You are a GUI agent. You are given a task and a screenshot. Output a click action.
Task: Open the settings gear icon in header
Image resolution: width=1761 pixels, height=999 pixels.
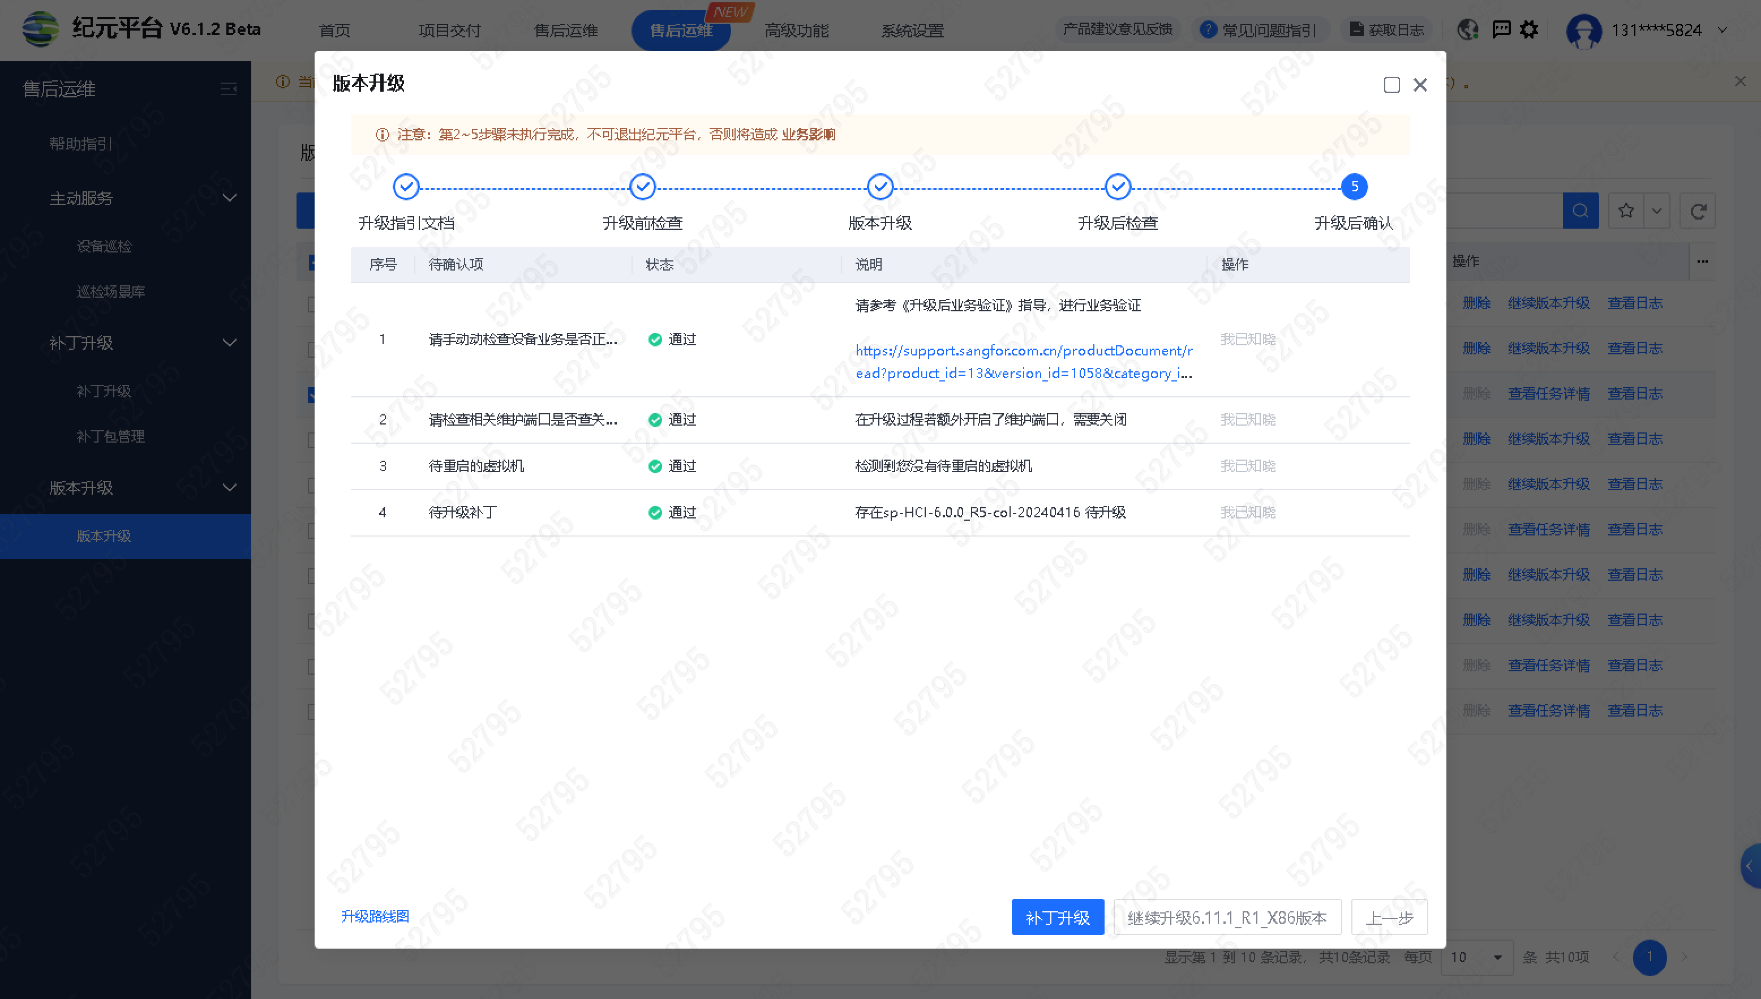tap(1529, 29)
